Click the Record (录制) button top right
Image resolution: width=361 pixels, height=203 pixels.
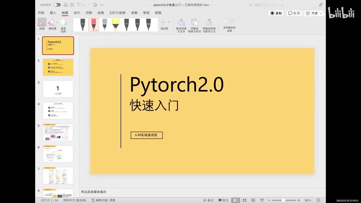(276, 13)
